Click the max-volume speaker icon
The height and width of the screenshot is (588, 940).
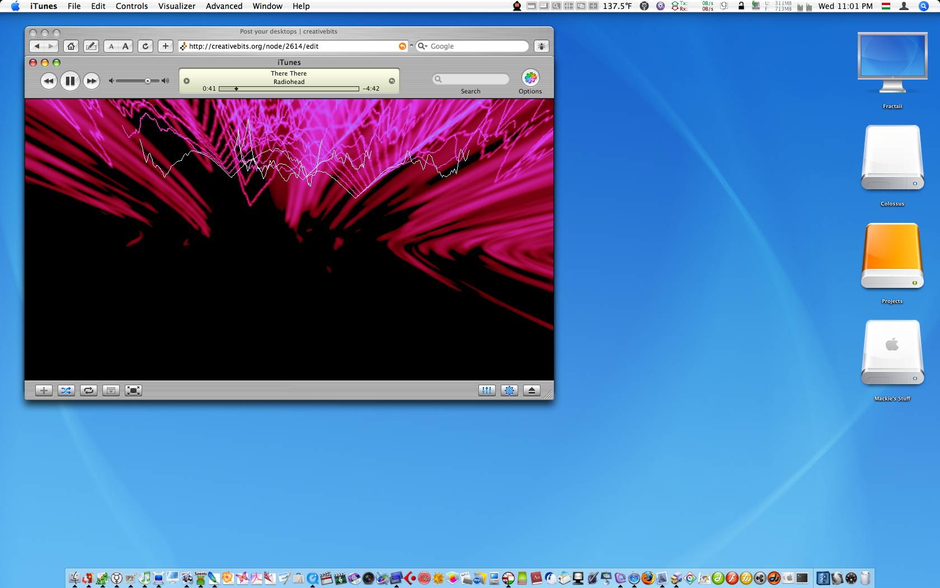(x=165, y=81)
